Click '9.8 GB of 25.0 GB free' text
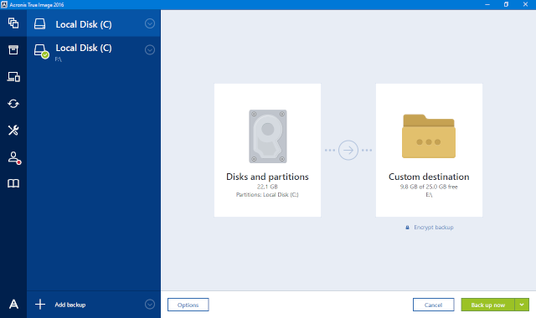The image size is (536, 318). click(x=429, y=187)
